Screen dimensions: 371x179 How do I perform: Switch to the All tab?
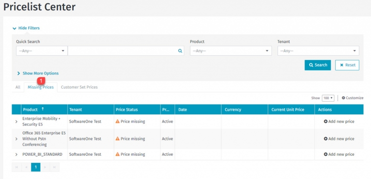click(18, 87)
